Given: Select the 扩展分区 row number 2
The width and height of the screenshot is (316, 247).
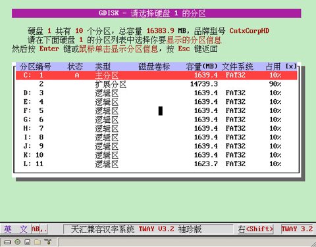Looking at the screenshot, I should pyautogui.click(x=157, y=84).
